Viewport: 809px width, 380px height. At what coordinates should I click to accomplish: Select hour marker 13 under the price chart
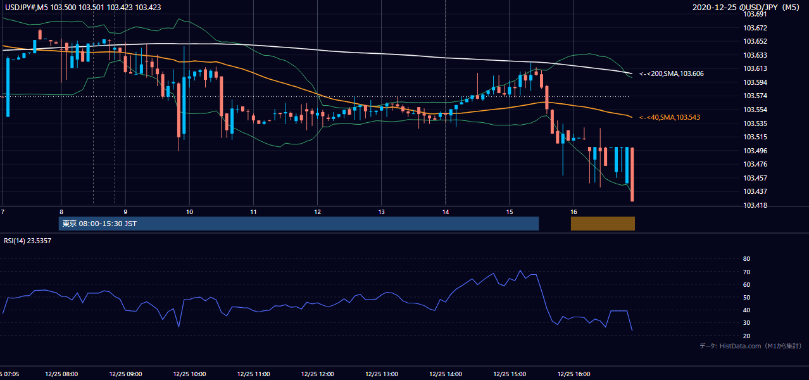(x=381, y=212)
